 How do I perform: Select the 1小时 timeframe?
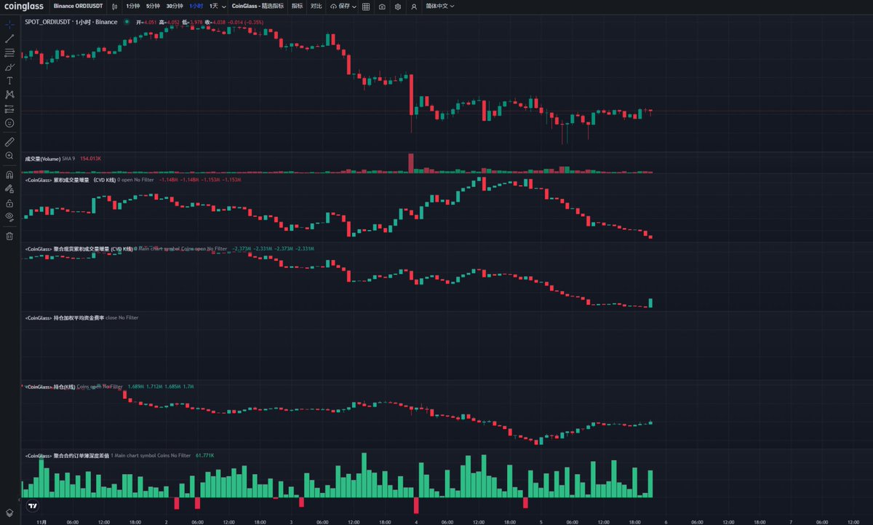pos(196,6)
